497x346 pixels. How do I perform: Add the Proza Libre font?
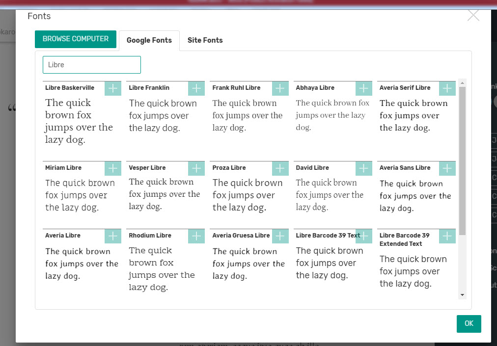[280, 168]
